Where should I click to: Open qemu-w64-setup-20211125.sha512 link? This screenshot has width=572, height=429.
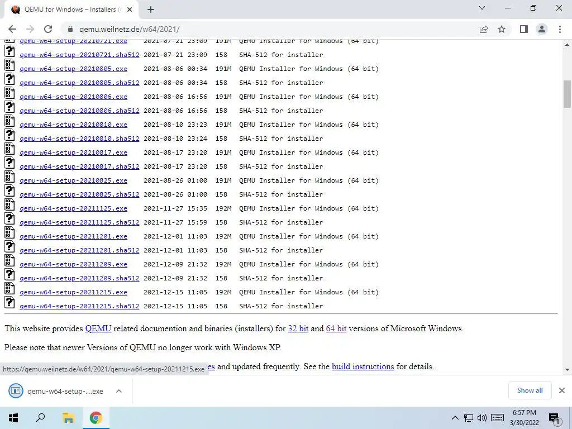pos(79,222)
